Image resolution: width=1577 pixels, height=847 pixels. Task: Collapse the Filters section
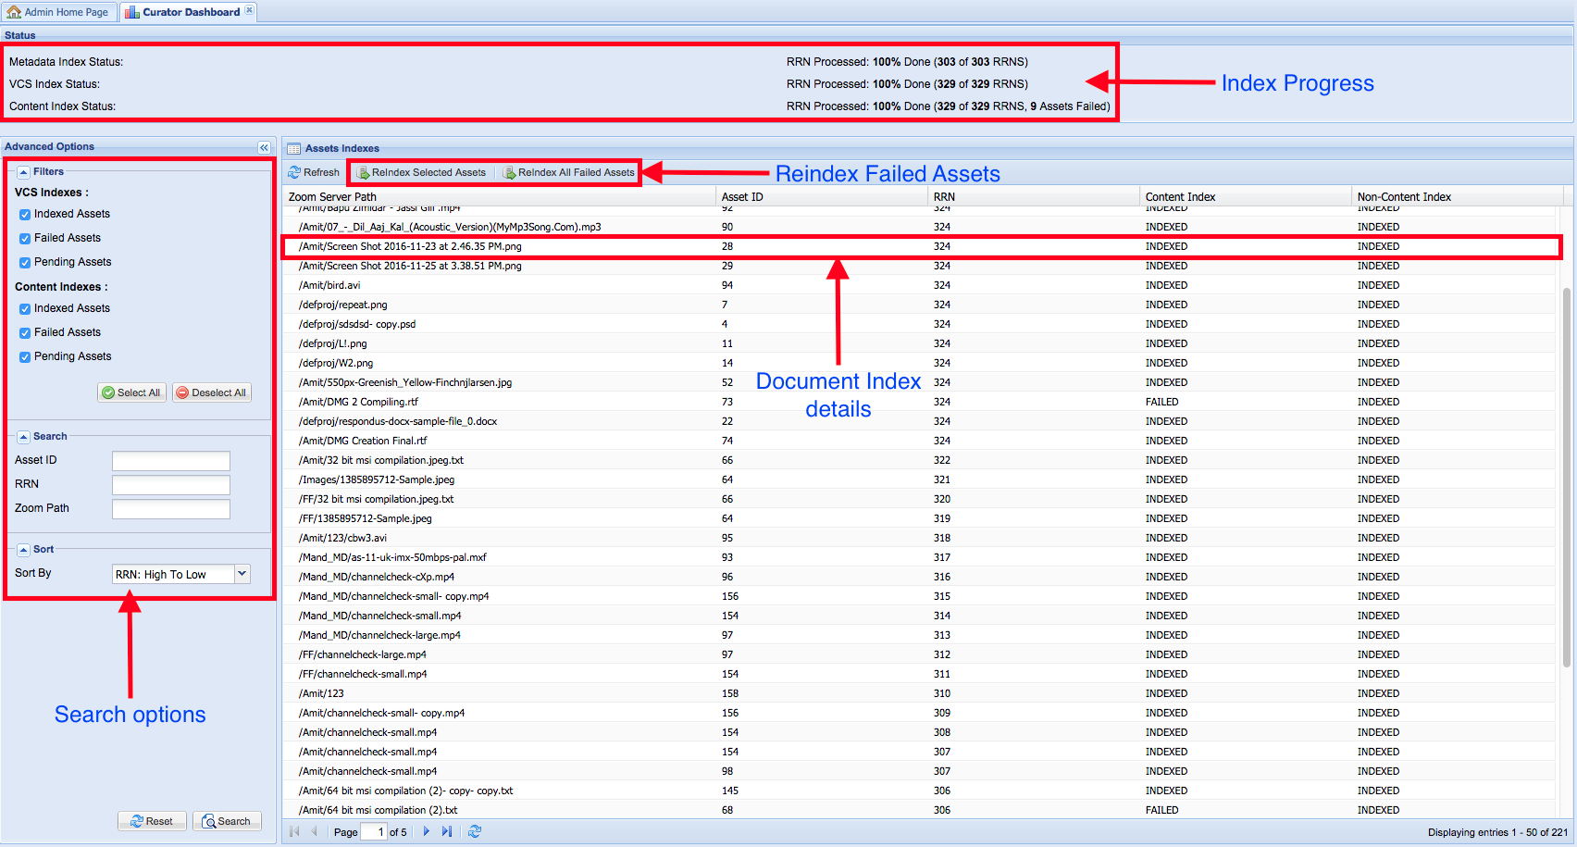23,172
